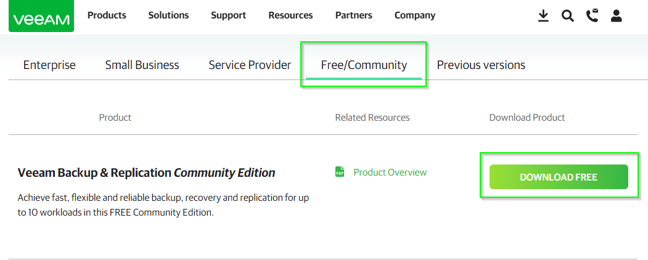Screen dimensions: 648x260
Task: Open the downloads icon in header
Action: pos(543,16)
